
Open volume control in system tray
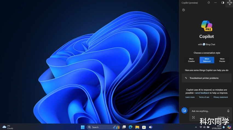click(204, 127)
